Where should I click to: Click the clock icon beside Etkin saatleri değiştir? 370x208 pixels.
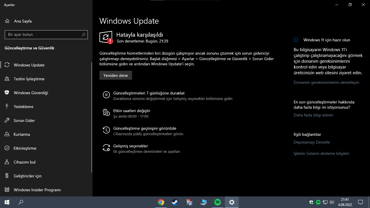tap(106, 112)
